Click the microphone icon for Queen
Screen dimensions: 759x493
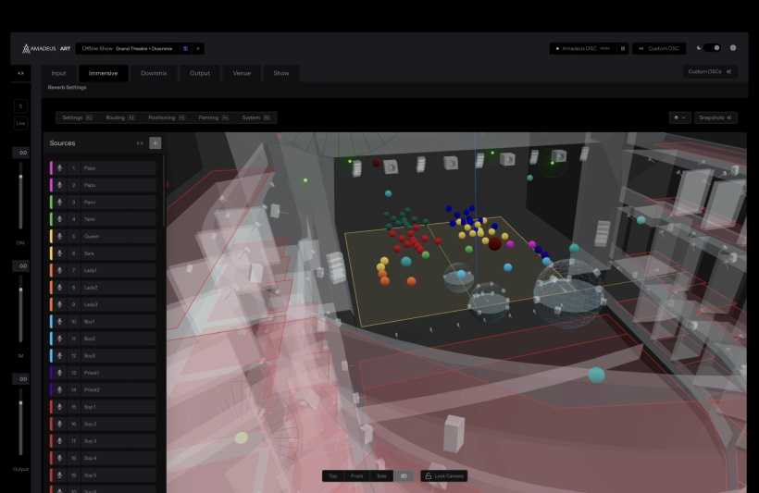point(59,236)
